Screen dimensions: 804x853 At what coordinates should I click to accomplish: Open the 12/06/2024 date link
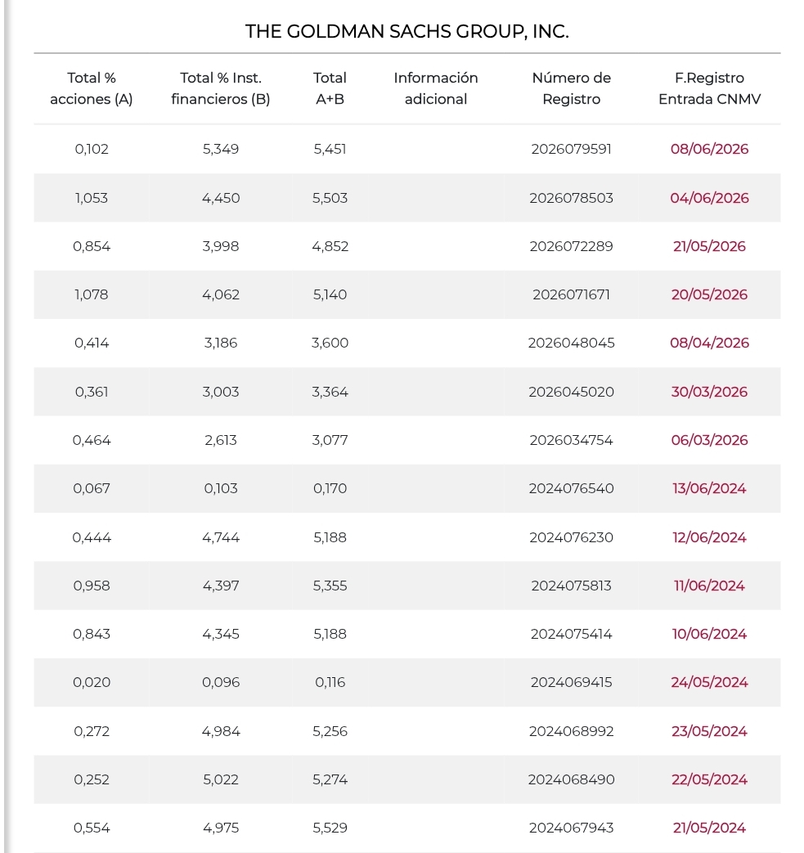(x=709, y=537)
